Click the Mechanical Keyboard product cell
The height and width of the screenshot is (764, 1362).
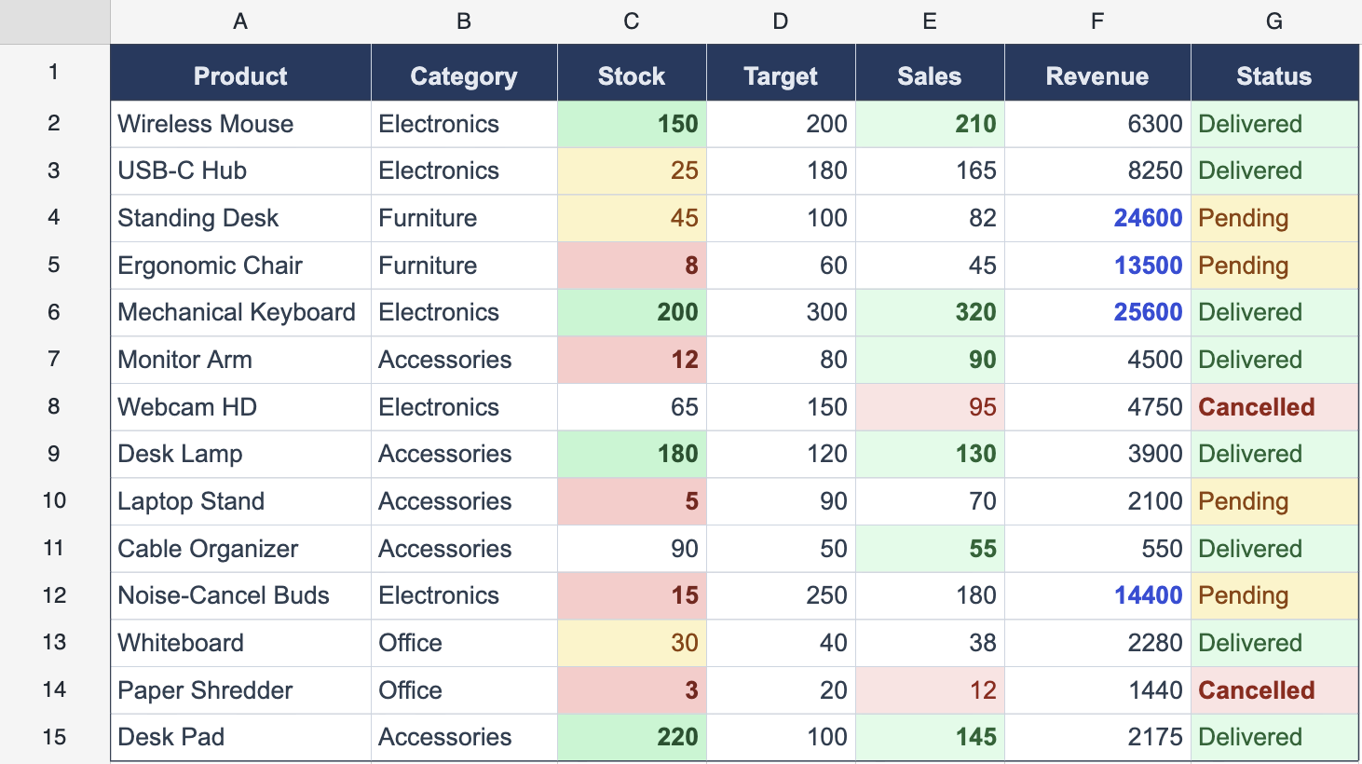coord(240,312)
